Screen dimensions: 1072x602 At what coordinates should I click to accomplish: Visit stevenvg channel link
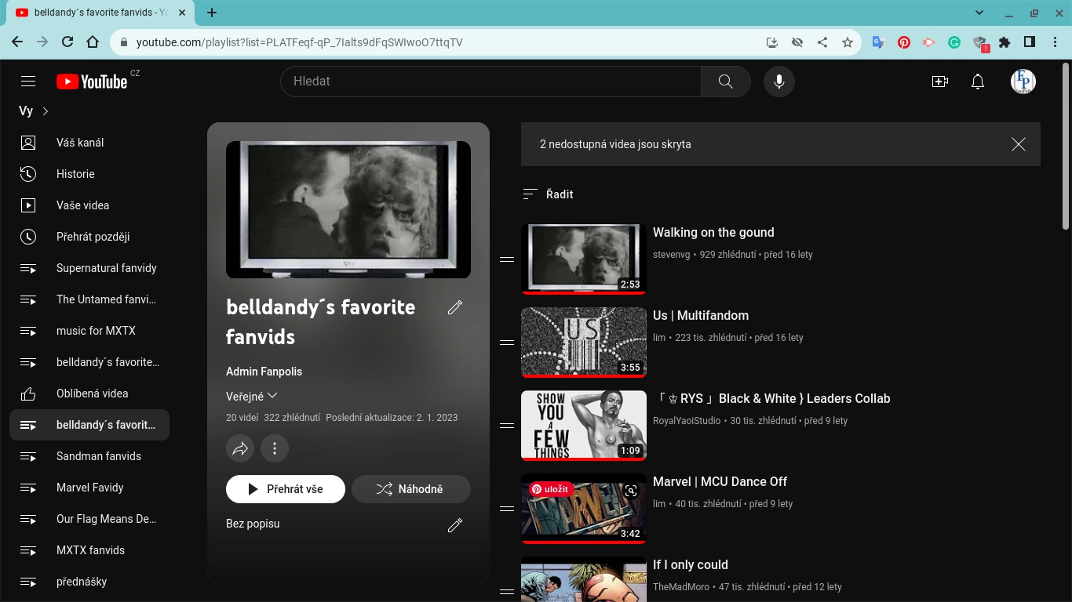(673, 255)
